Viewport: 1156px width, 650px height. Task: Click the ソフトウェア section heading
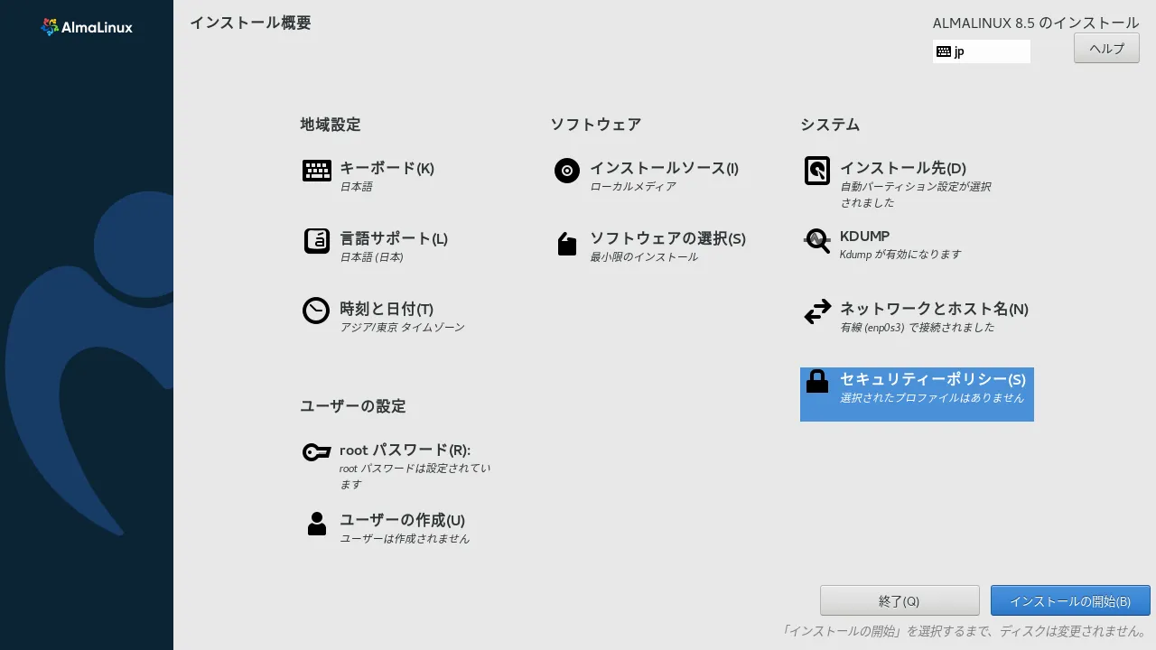pyautogui.click(x=596, y=125)
